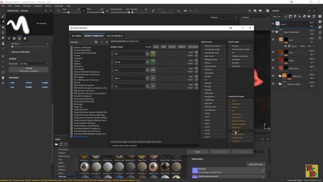Screen dimensions: 323x182
Task: Add a new preset with plus icon
Action: click(x=106, y=42)
